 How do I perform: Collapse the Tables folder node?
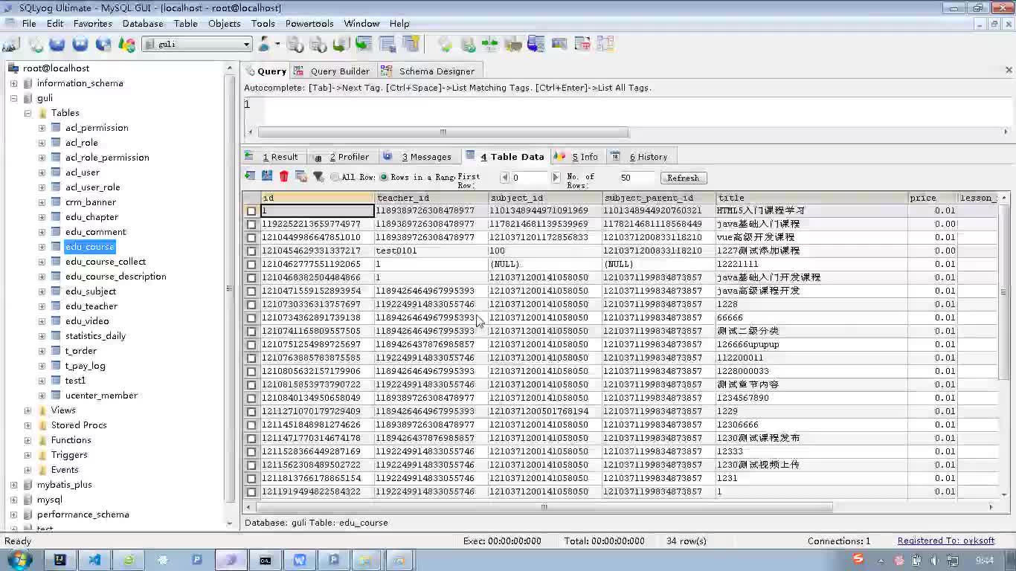28,113
